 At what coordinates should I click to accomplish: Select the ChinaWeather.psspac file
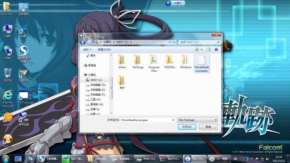tap(202, 63)
